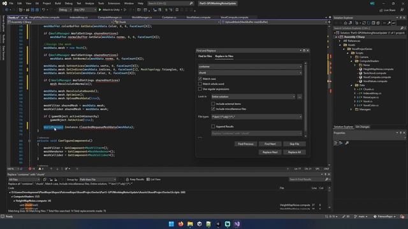Click the Chunk.cs file in Solution Explorer
This screenshot has height=229, width=408.
tap(368, 89)
